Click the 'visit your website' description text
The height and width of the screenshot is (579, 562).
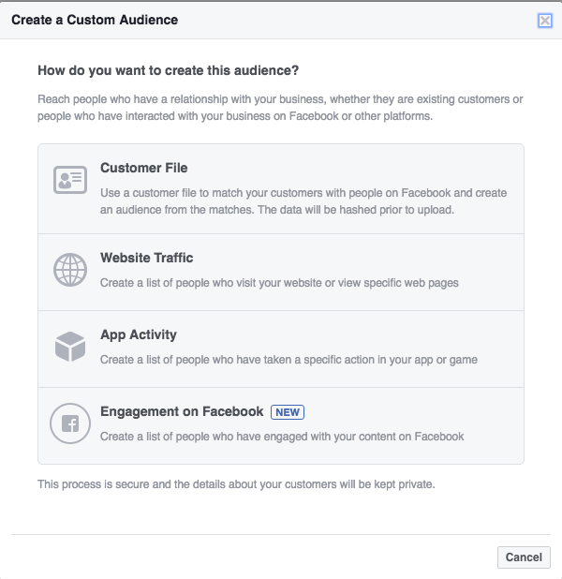279,283
